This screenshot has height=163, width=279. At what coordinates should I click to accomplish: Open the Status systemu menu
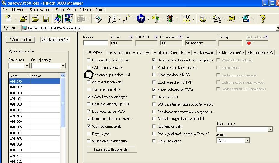41,10
